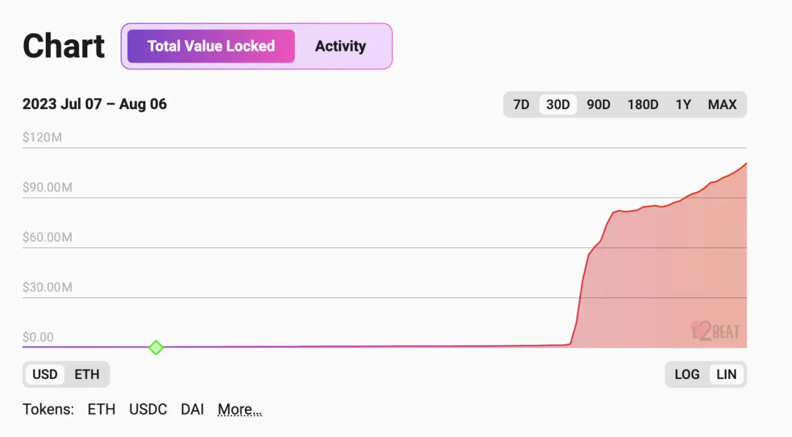Choose the 180D time range
The height and width of the screenshot is (437, 792).
[643, 105]
